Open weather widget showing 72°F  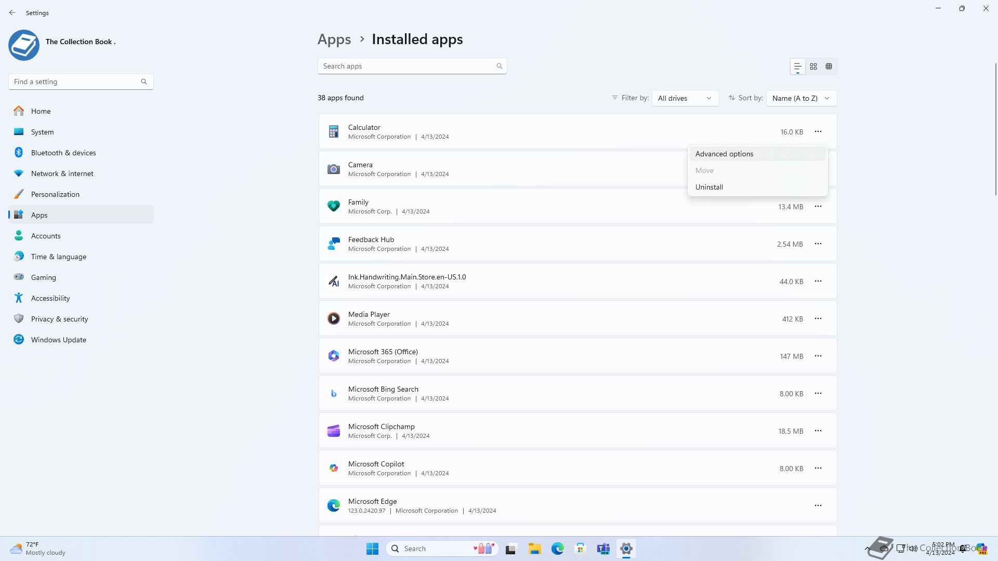point(38,549)
